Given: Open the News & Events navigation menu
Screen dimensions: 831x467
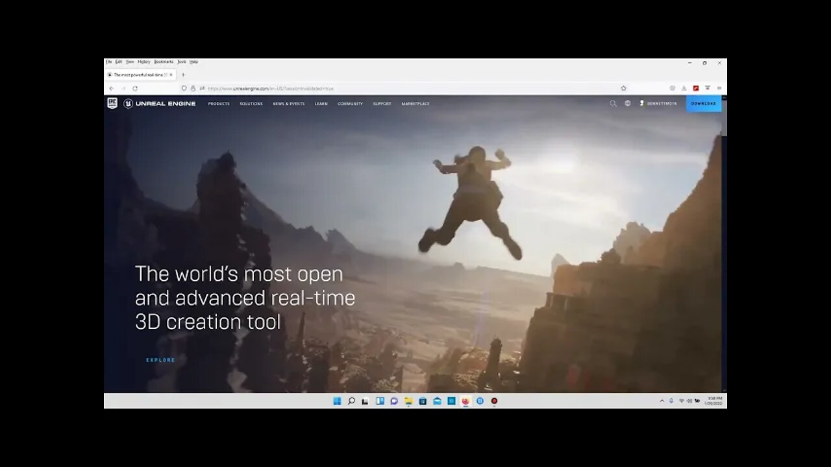Looking at the screenshot, I should pyautogui.click(x=289, y=104).
